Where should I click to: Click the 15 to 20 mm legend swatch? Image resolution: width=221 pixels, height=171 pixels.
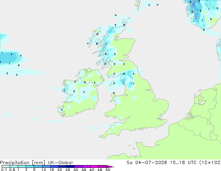[54, 166]
